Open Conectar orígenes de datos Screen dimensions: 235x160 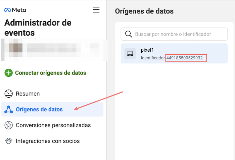(51, 73)
